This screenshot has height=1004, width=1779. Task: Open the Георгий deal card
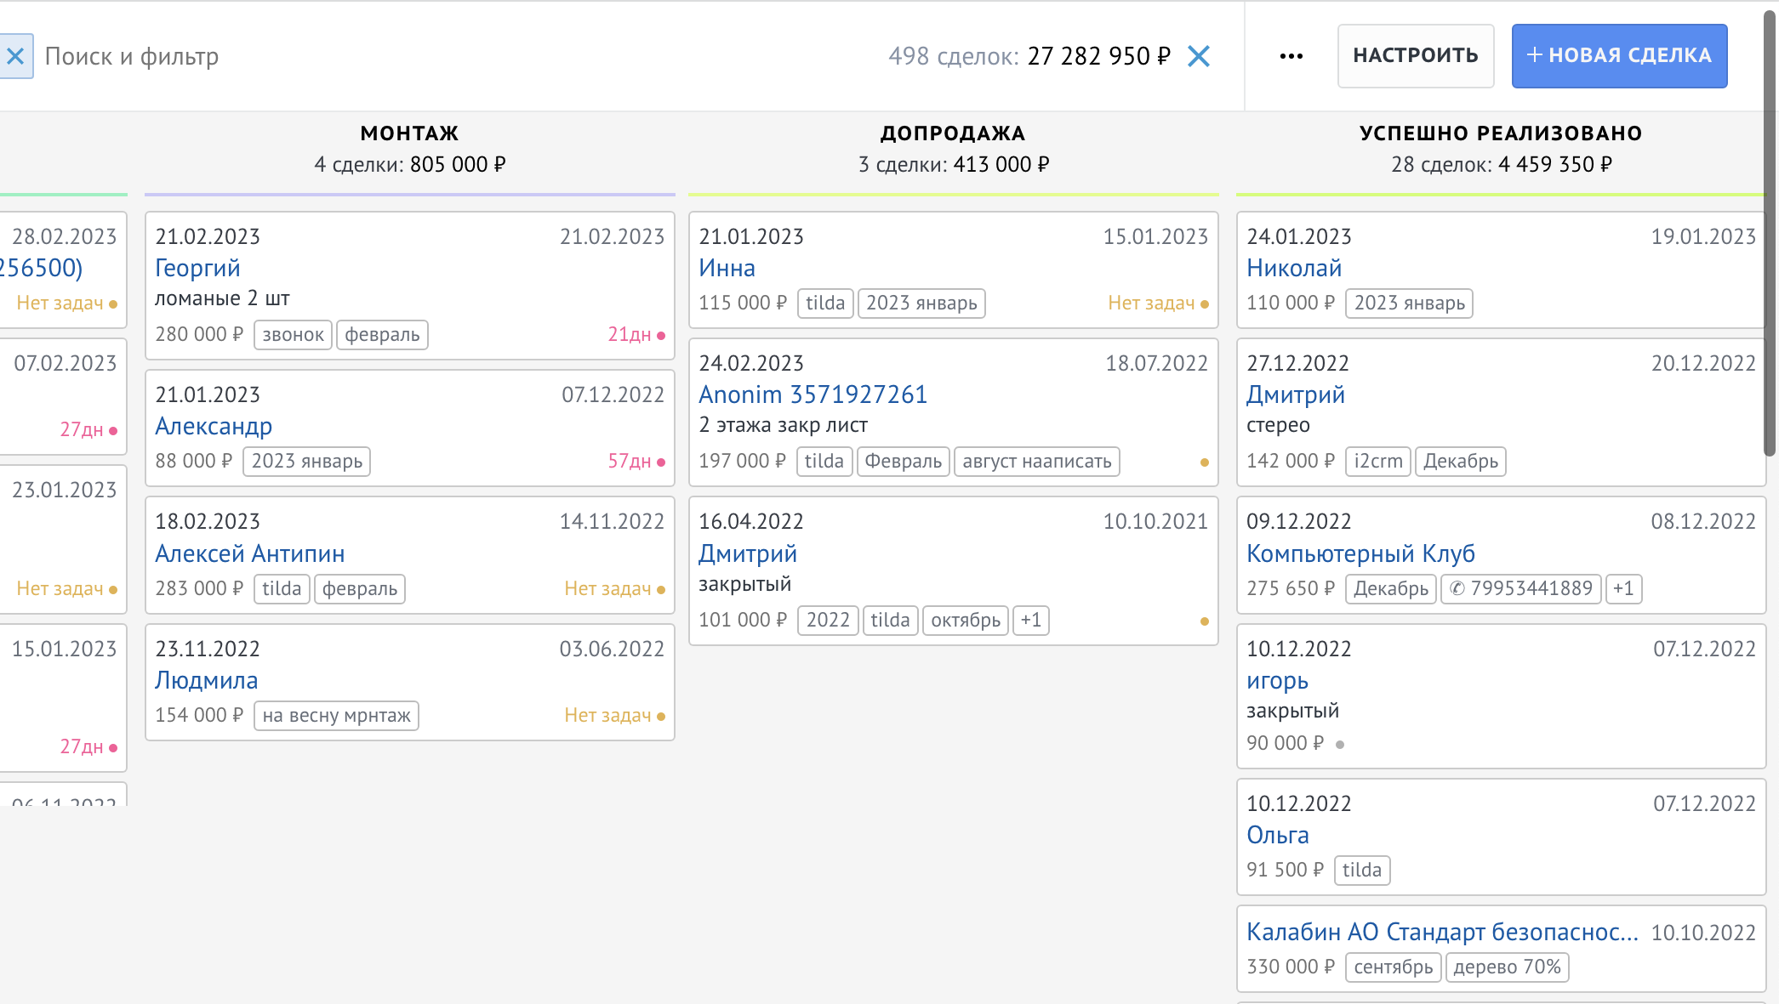pos(197,268)
